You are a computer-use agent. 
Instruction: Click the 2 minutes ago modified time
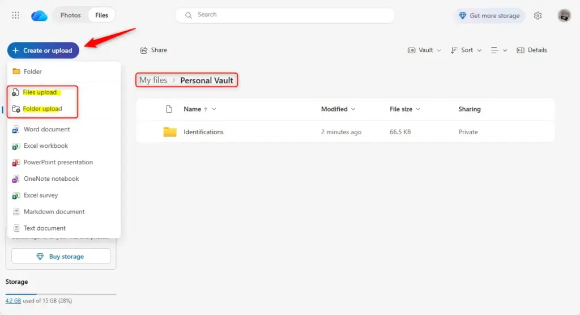(341, 132)
